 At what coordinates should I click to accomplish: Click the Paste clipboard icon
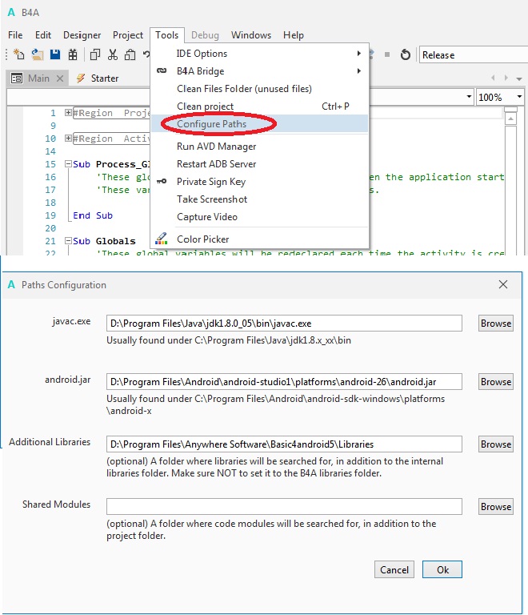[130, 54]
